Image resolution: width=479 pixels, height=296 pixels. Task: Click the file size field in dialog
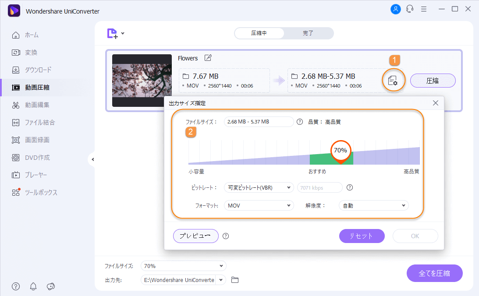click(x=259, y=122)
